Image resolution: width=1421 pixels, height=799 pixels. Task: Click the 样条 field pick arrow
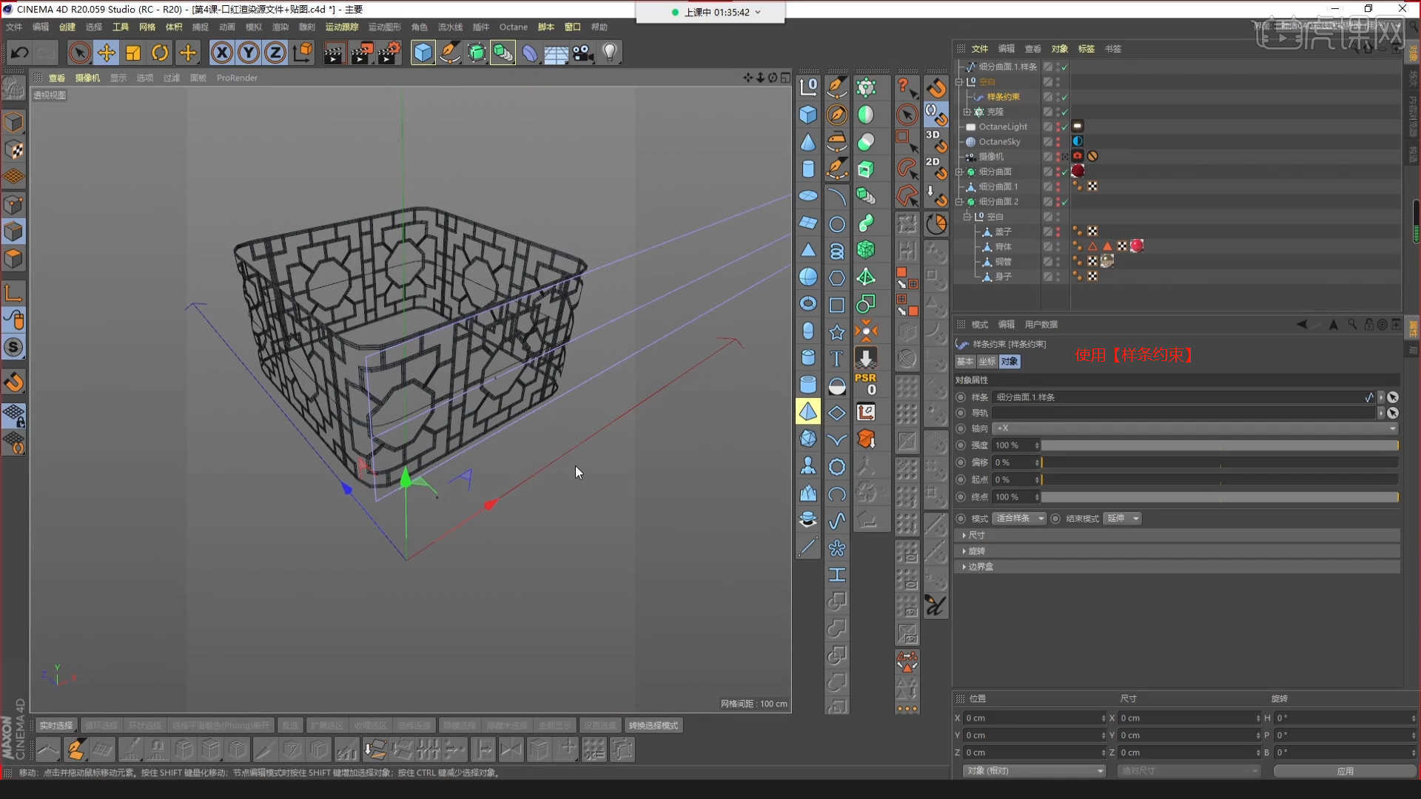1393,397
